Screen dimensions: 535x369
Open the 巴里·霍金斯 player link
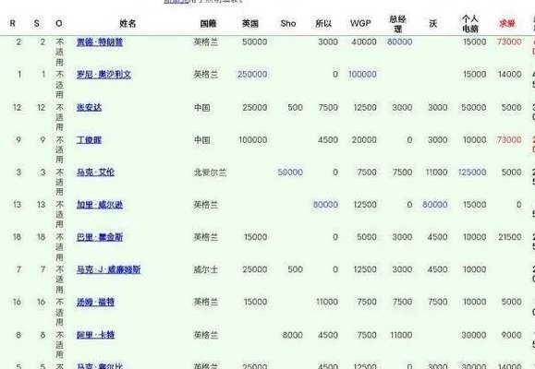[100, 237]
